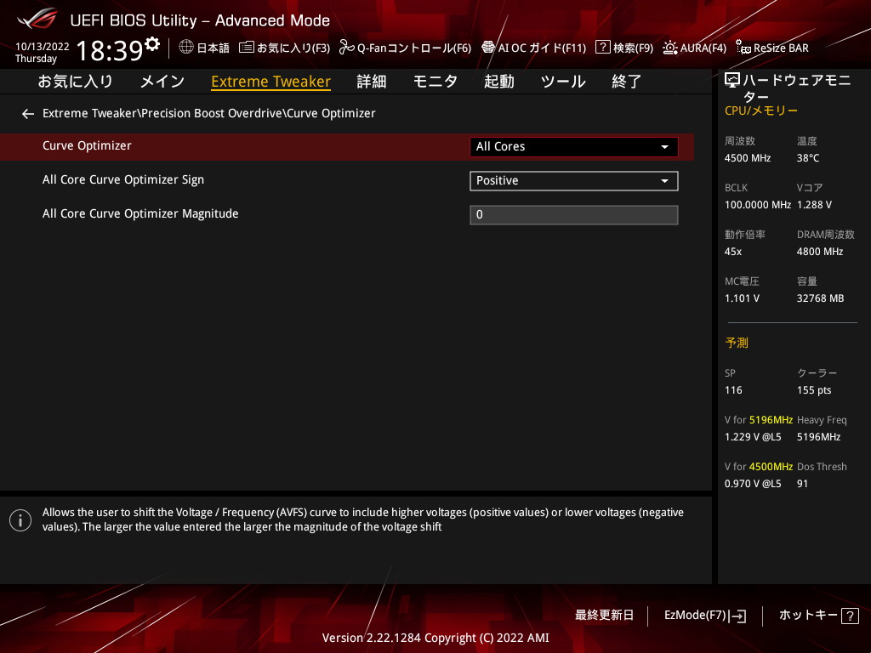
Task: Switch to 詳細 tab
Action: [x=372, y=82]
